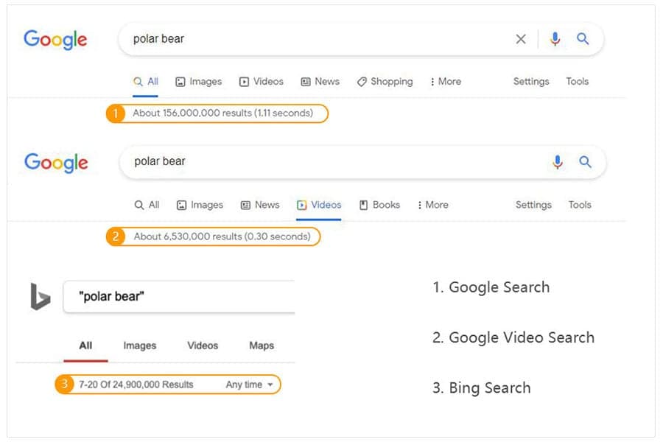Viewport: 663px width, 442px height.
Task: Expand More menu next to Books tab
Action: click(x=432, y=205)
